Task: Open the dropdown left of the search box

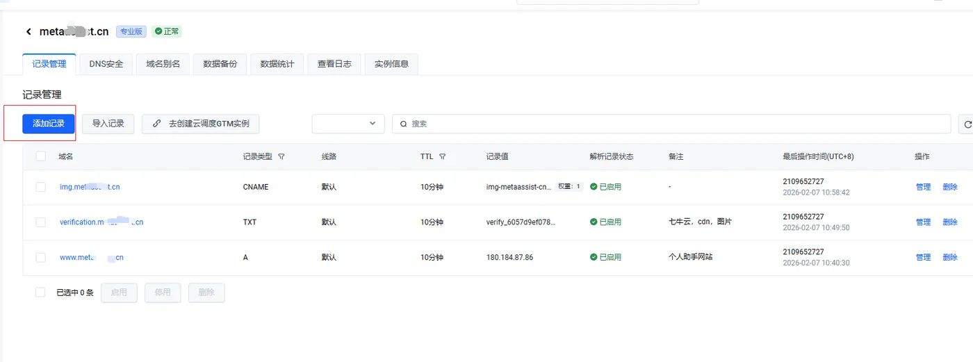Action: click(348, 124)
